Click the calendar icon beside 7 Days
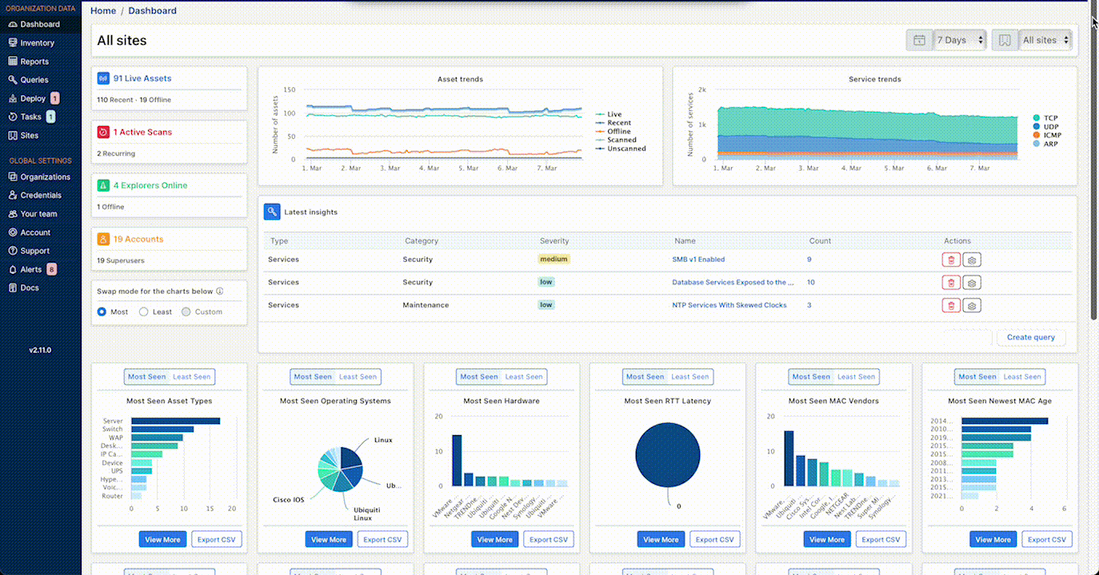The image size is (1099, 575). [x=919, y=40]
